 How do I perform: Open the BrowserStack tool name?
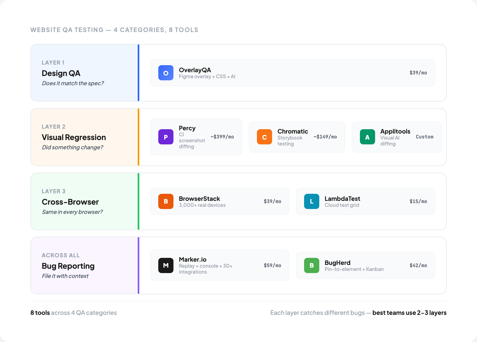click(x=199, y=199)
